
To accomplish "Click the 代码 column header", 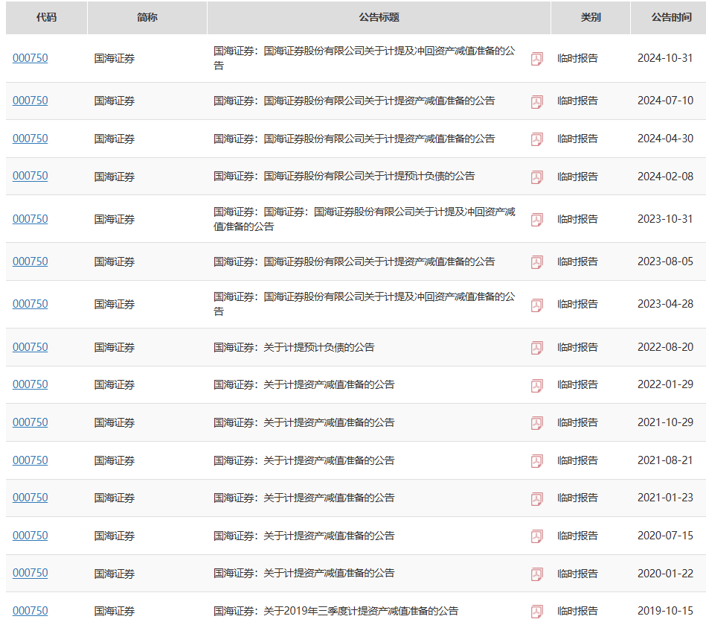I will tap(46, 18).
